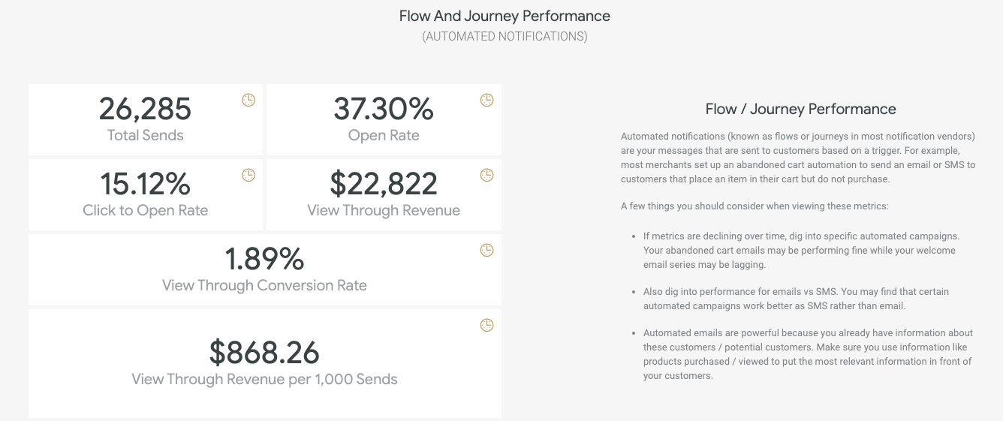Select the AUTOMATED NOTIFICATIONS subtitle
The width and height of the screenshot is (1003, 421).
pos(505,37)
